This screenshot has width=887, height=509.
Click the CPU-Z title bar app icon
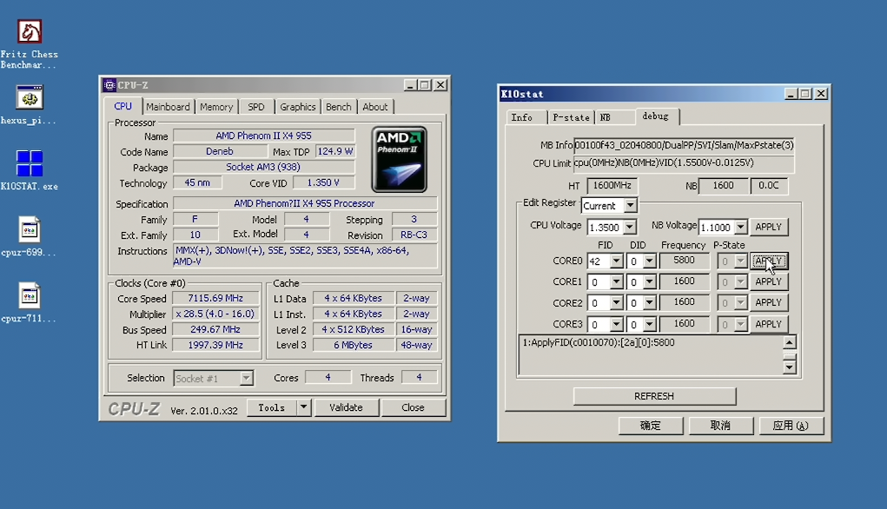109,85
